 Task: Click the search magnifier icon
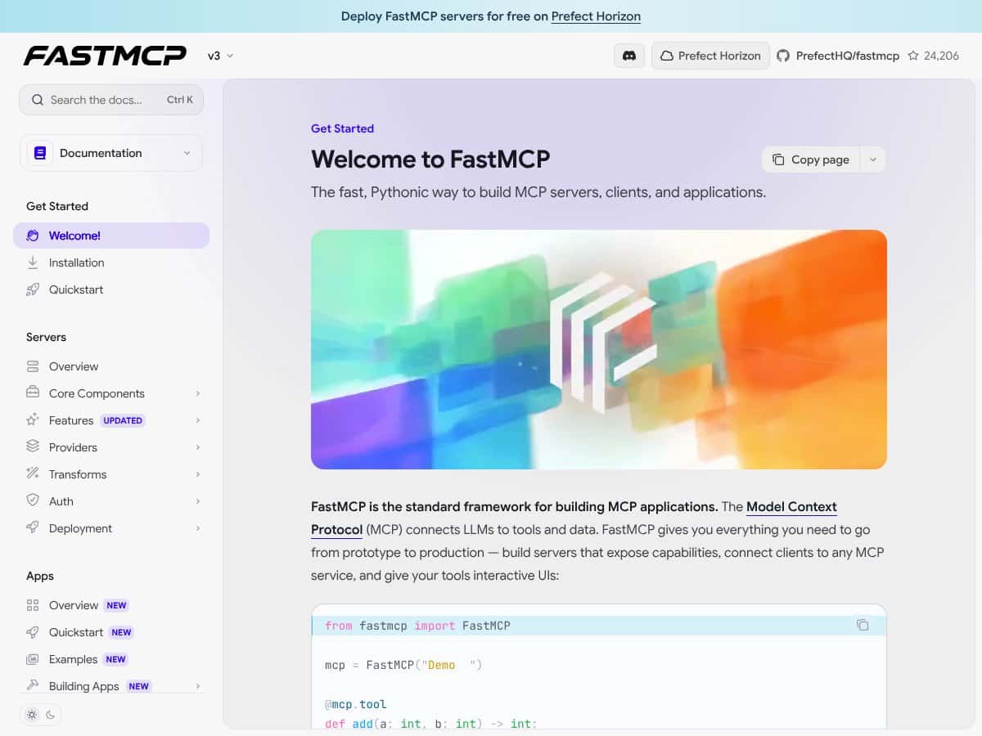pyautogui.click(x=38, y=99)
